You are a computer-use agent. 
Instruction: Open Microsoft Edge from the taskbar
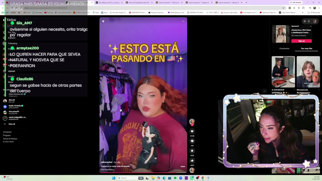pyautogui.click(x=164, y=178)
